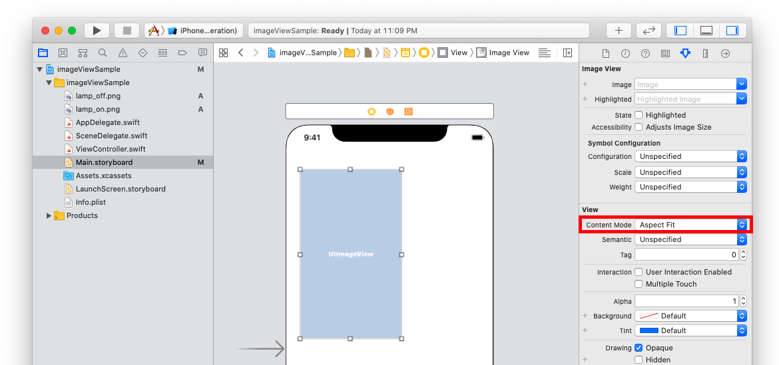Show the Quick Help inspector

645,54
